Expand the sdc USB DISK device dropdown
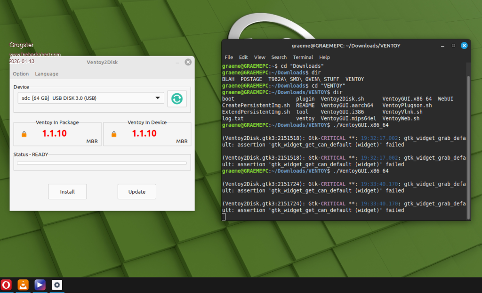Screen dimensions: 482x293 pos(157,98)
